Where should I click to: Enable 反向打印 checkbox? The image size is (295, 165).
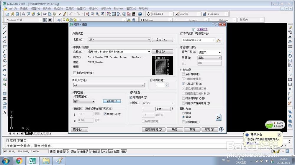(183, 122)
